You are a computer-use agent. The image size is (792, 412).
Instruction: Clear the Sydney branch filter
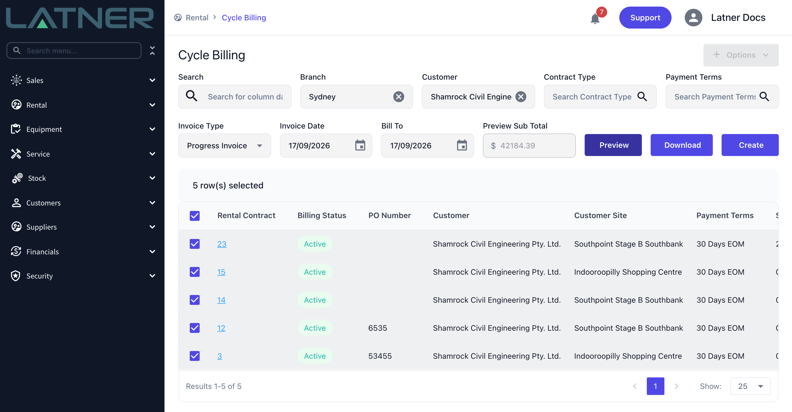[x=398, y=97]
